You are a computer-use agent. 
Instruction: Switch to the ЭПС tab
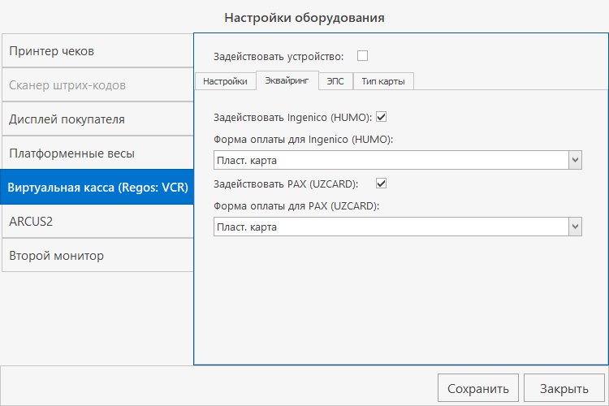coord(335,81)
